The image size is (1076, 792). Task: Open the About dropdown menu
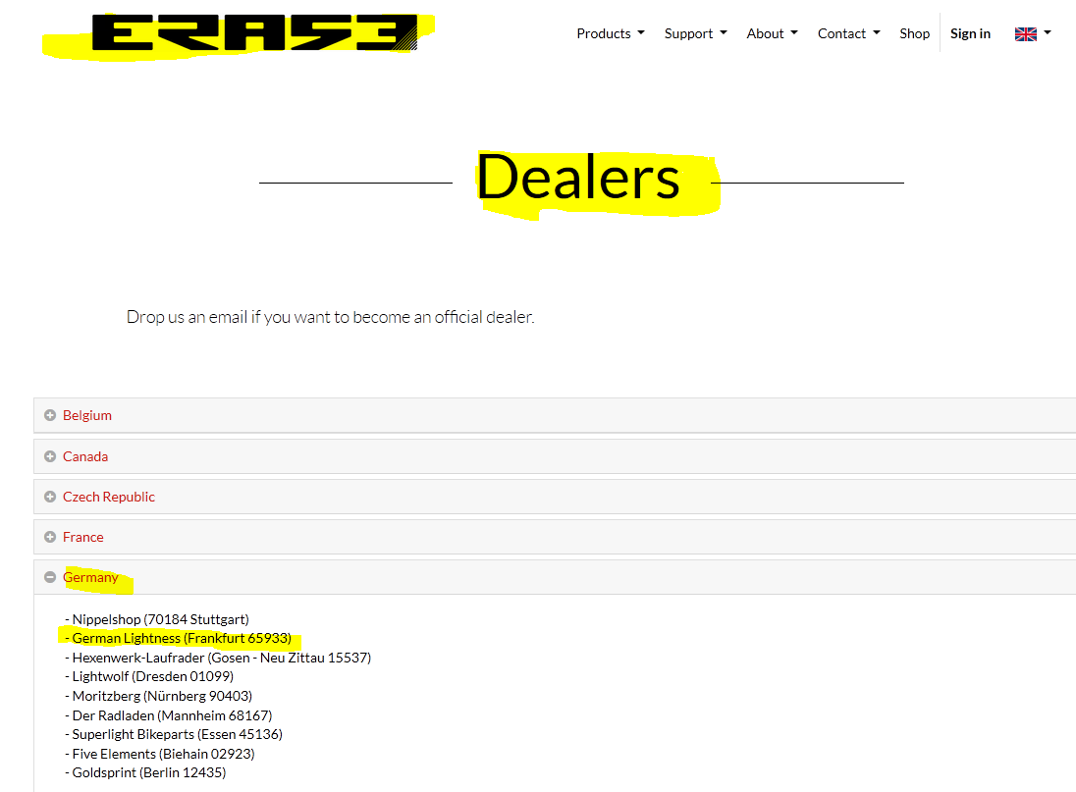772,33
